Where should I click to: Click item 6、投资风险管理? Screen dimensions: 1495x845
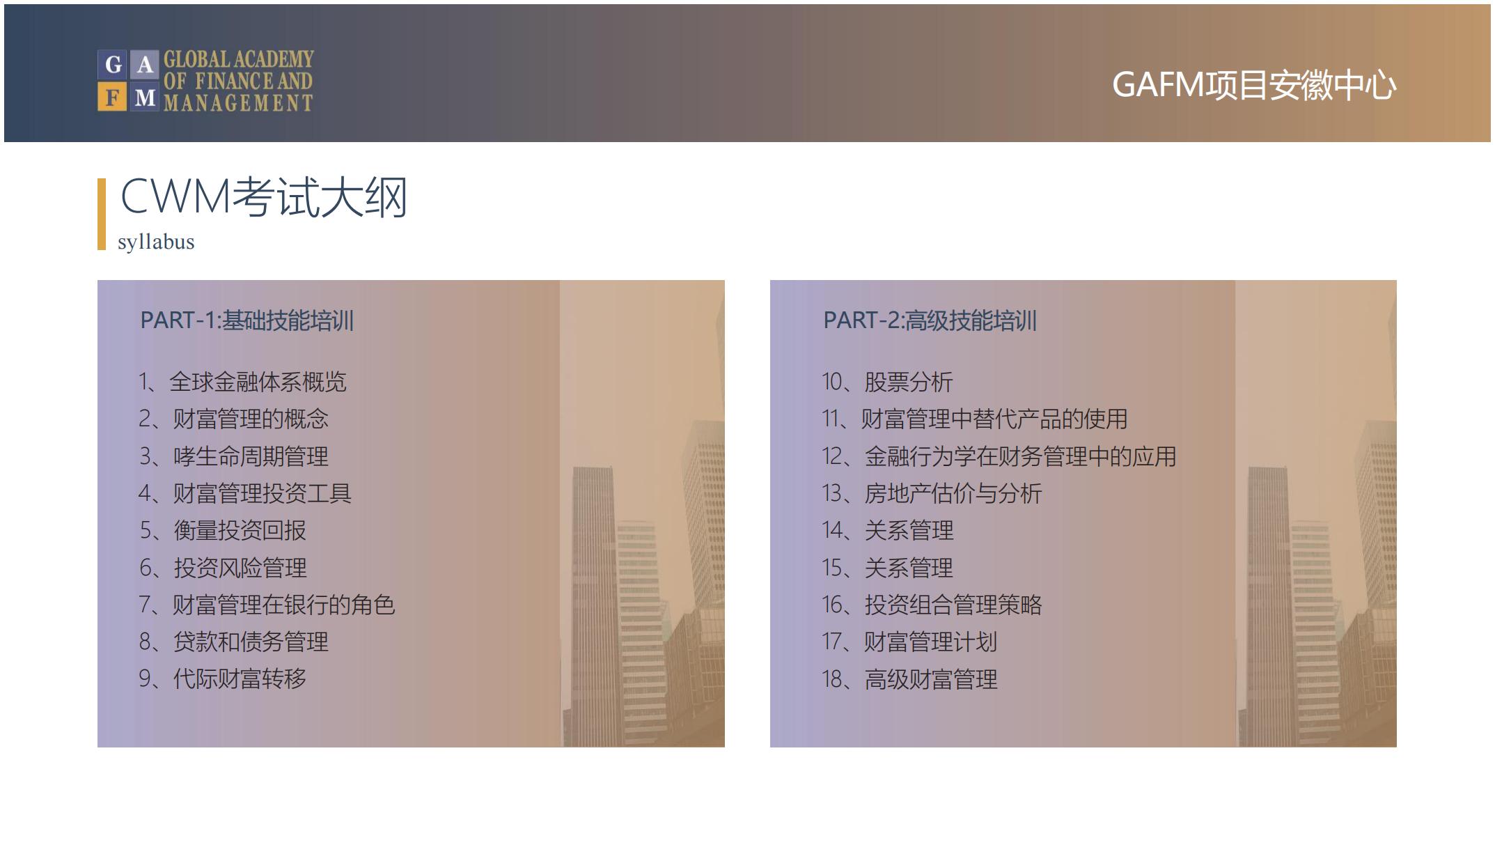[x=222, y=568]
